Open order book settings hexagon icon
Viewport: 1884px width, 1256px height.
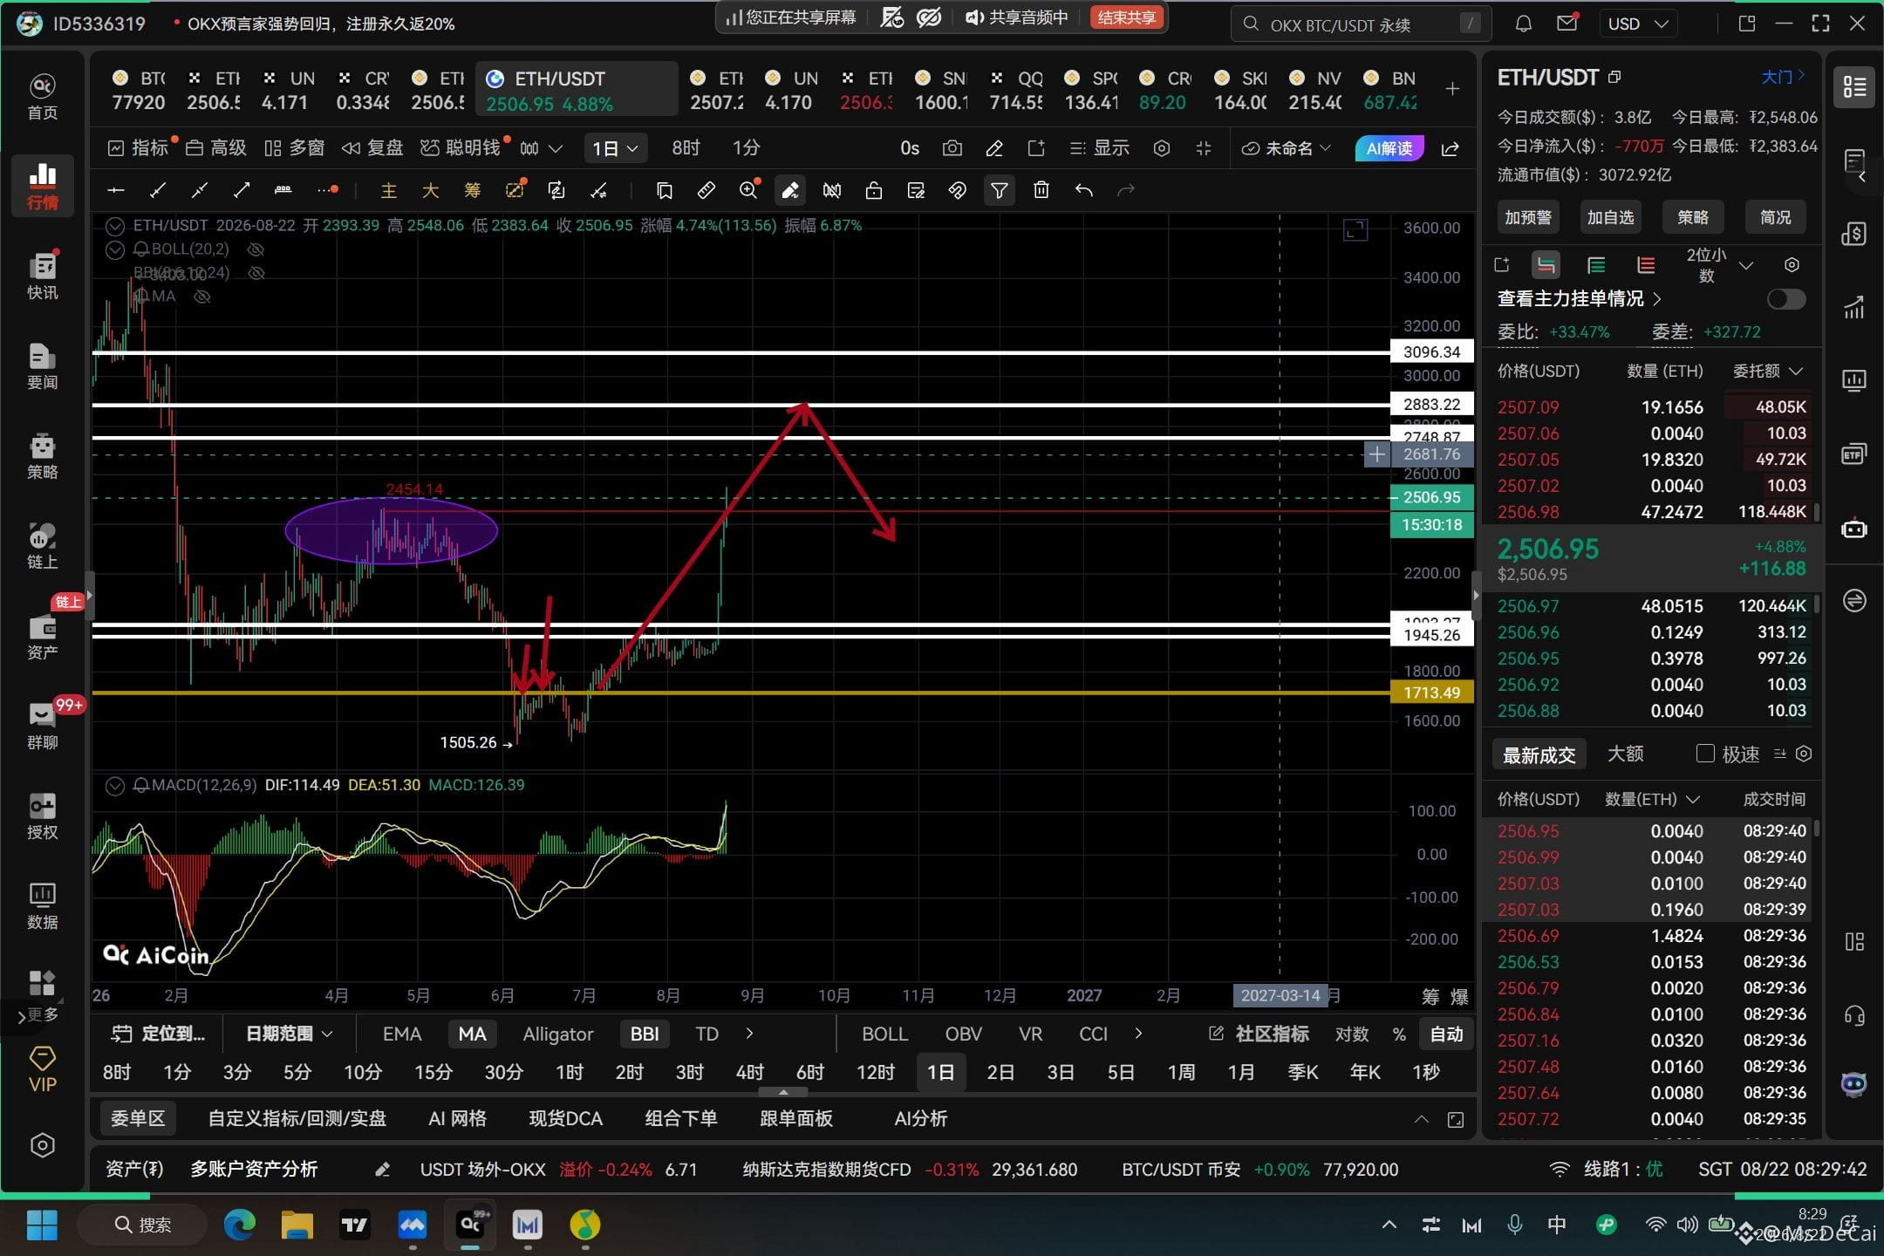point(1792,265)
